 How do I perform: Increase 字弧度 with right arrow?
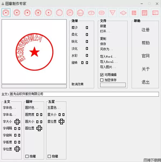click(x=19, y=142)
